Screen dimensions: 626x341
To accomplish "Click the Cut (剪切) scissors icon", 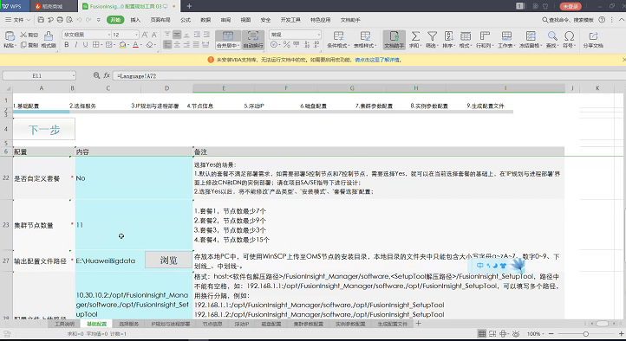I will [23, 35].
